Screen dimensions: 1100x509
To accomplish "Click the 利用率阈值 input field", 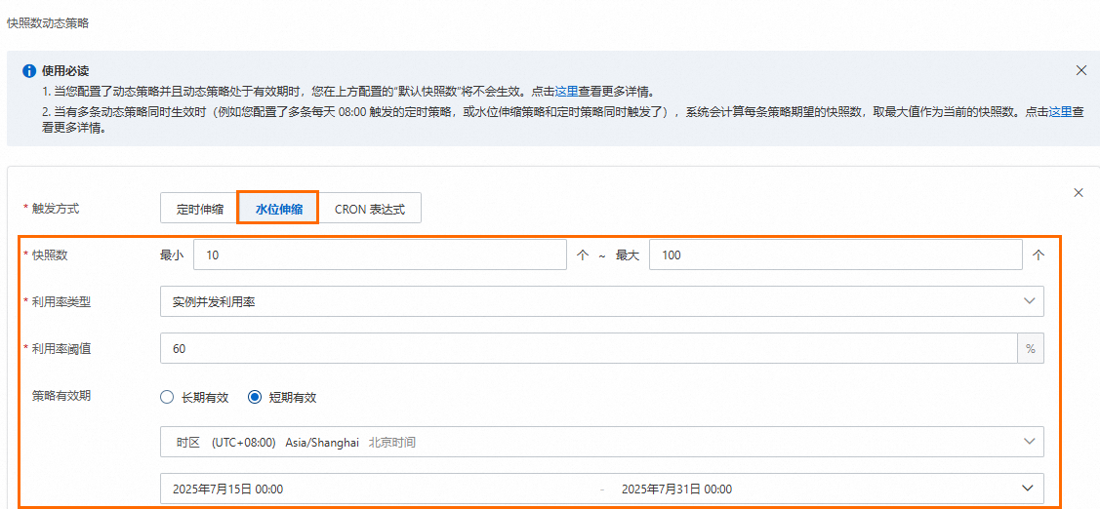I will pos(590,348).
